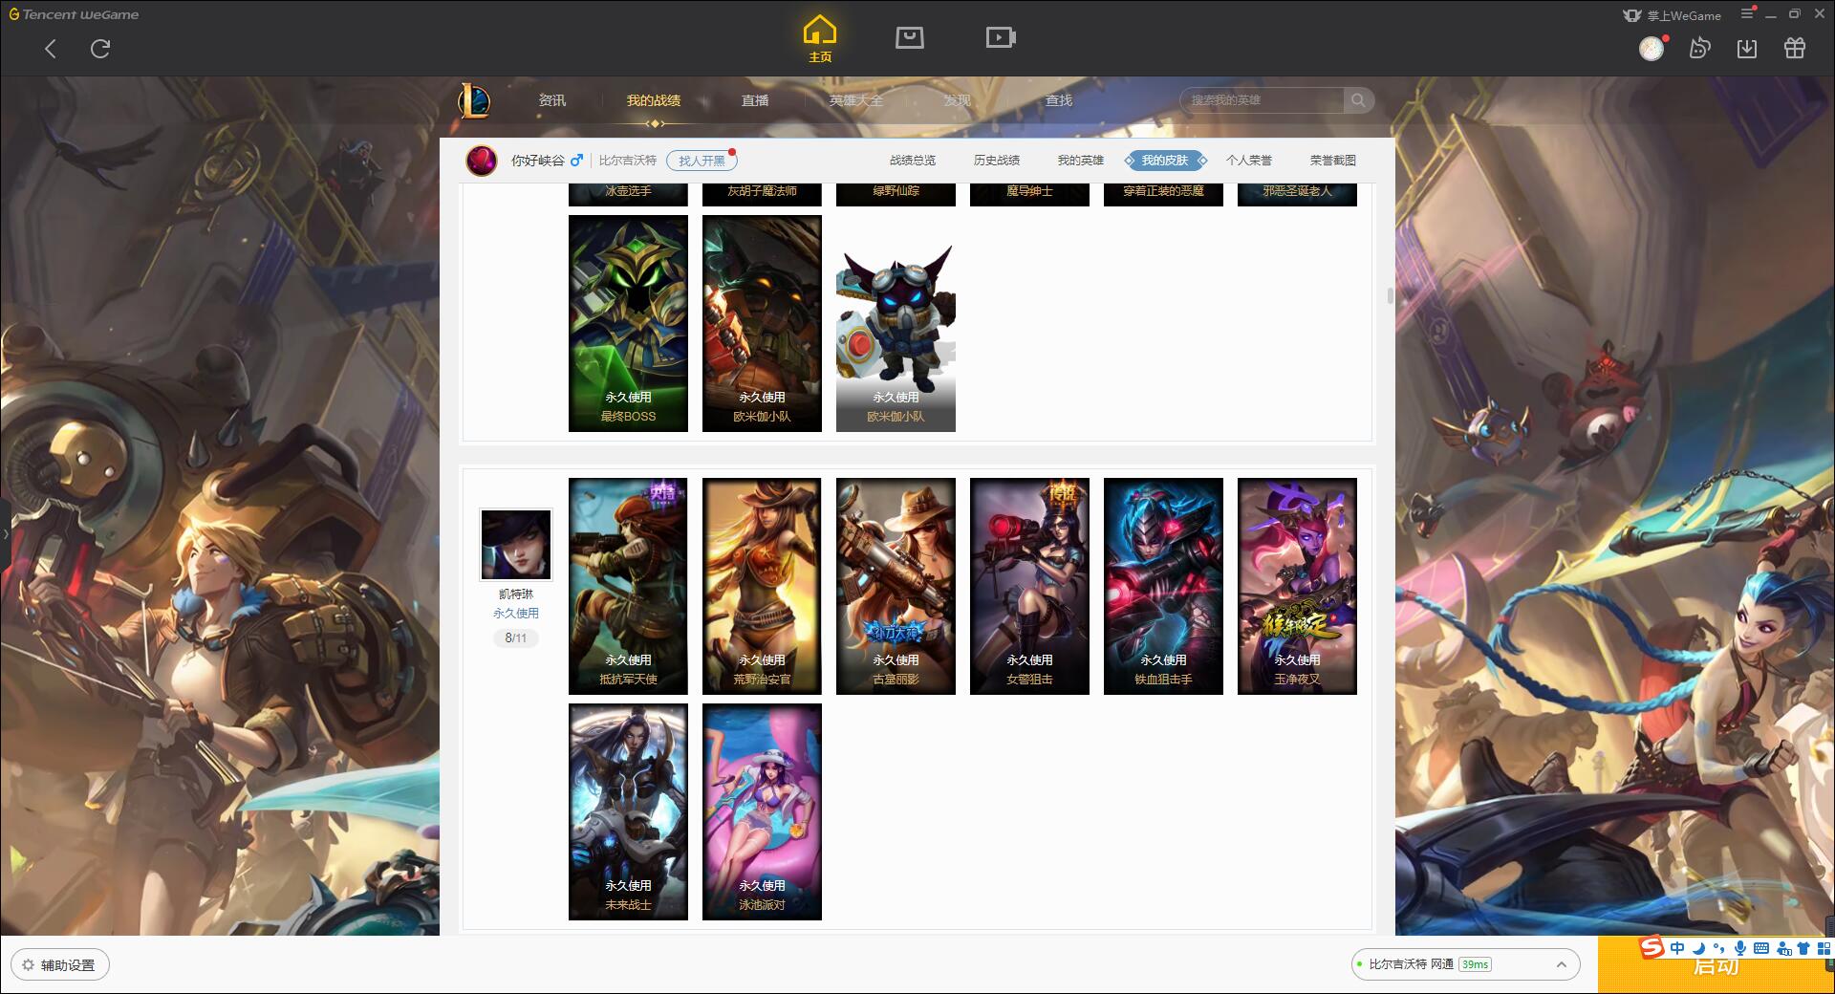This screenshot has width=1835, height=994.
Task: Click the Sogou user account icon
Action: [x=1783, y=948]
